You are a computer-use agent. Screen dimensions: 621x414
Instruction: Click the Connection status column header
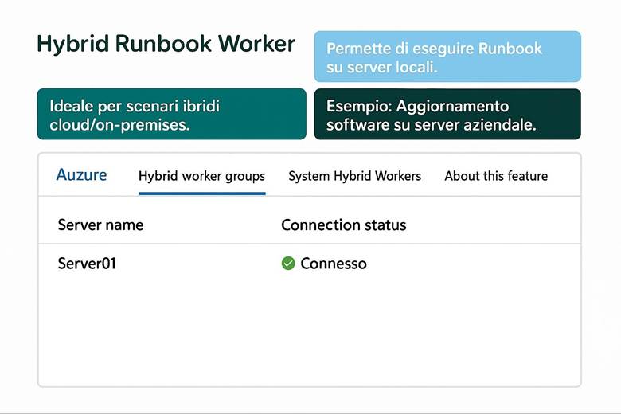tap(343, 225)
